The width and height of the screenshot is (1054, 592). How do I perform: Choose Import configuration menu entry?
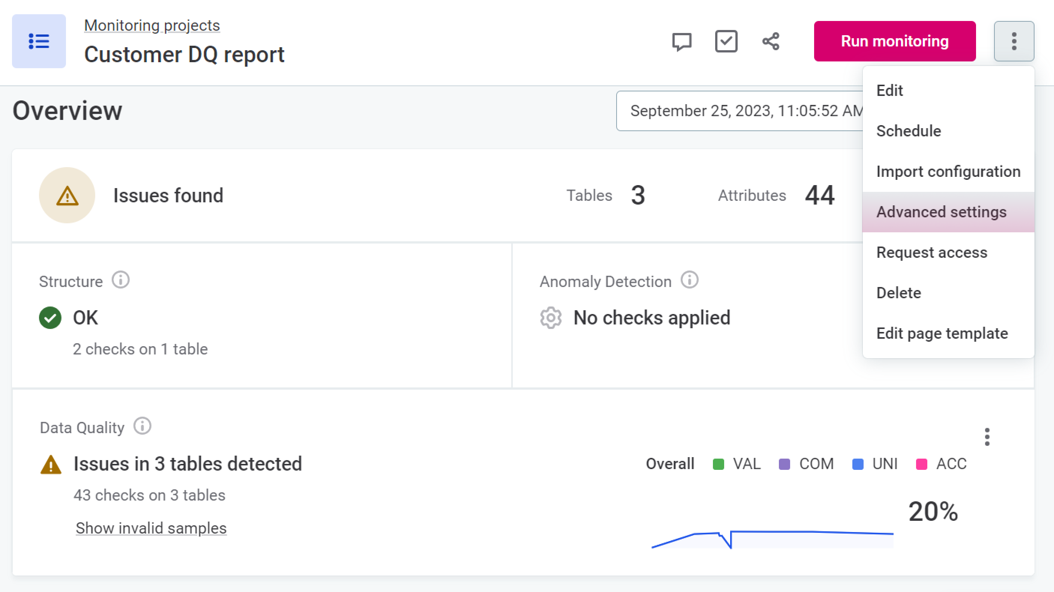(948, 172)
